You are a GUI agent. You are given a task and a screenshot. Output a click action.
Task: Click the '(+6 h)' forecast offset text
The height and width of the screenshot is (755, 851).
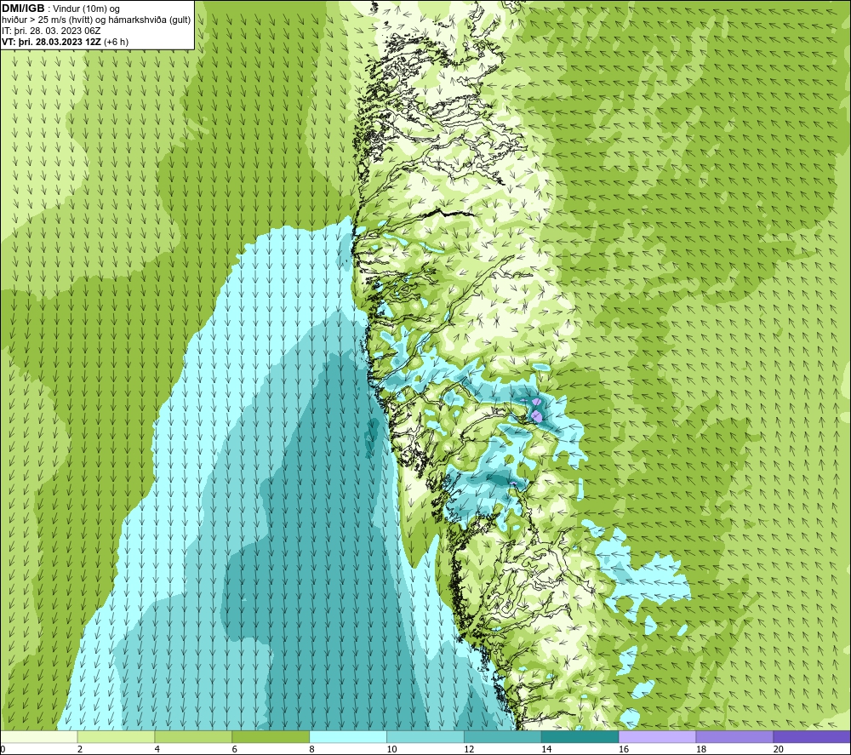(116, 42)
